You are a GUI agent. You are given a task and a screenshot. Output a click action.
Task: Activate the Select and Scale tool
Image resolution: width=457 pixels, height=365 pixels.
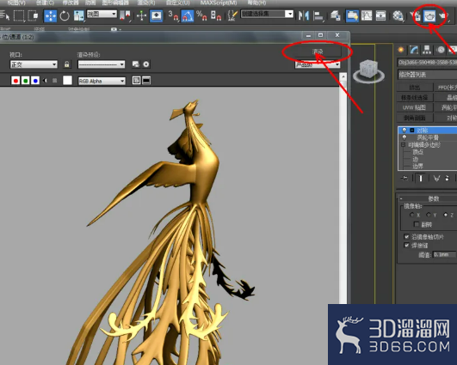tap(78, 15)
